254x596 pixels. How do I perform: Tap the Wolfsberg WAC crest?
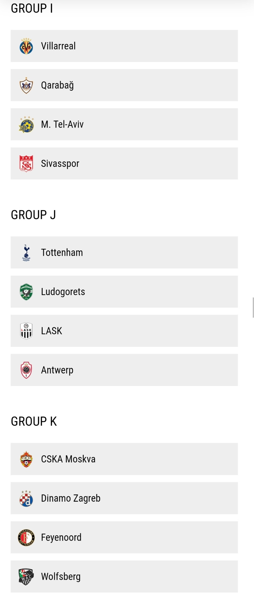click(26, 576)
